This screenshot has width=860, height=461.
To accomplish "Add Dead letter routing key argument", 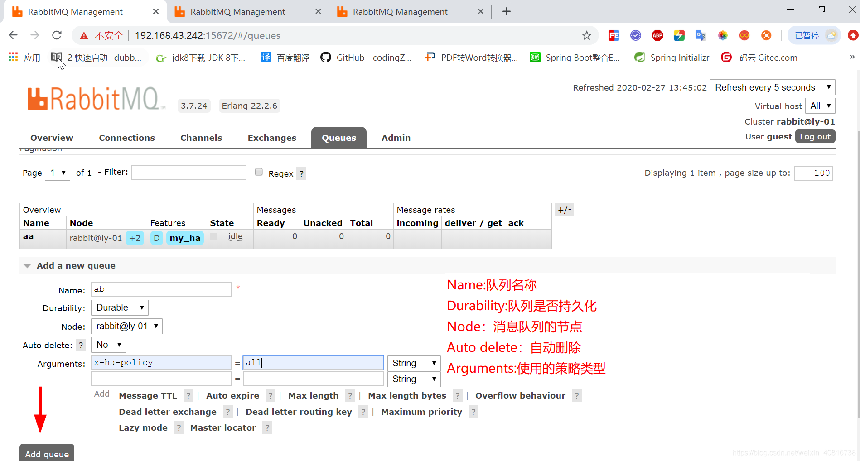I will [x=299, y=412].
